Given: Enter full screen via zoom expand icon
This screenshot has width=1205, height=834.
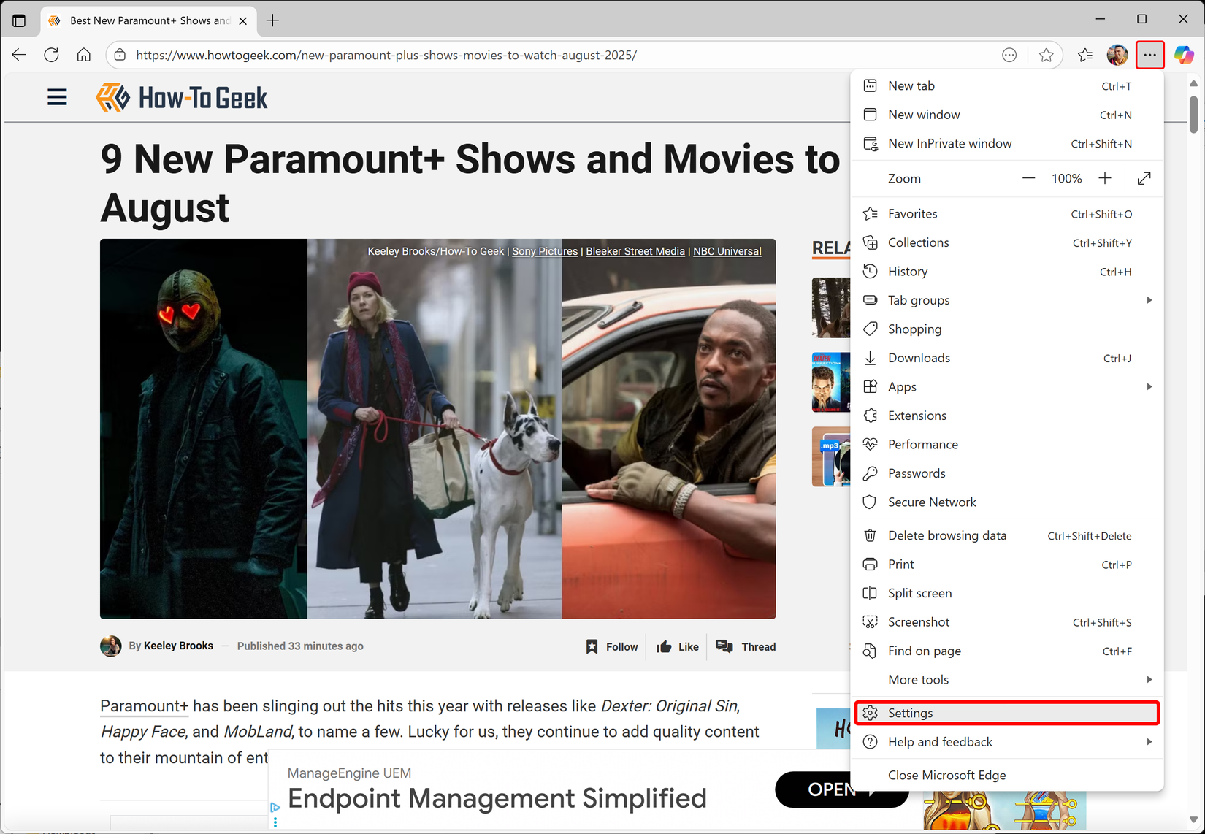Looking at the screenshot, I should (1144, 178).
